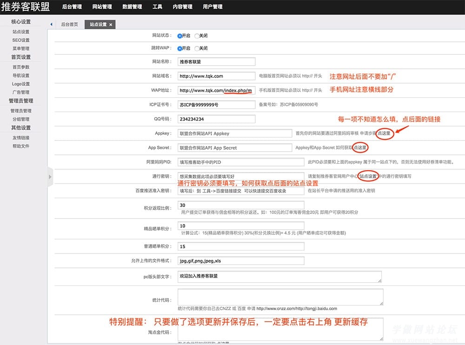Click the left arrow tab scroll icon
This screenshot has height=345, width=465.
point(51,25)
